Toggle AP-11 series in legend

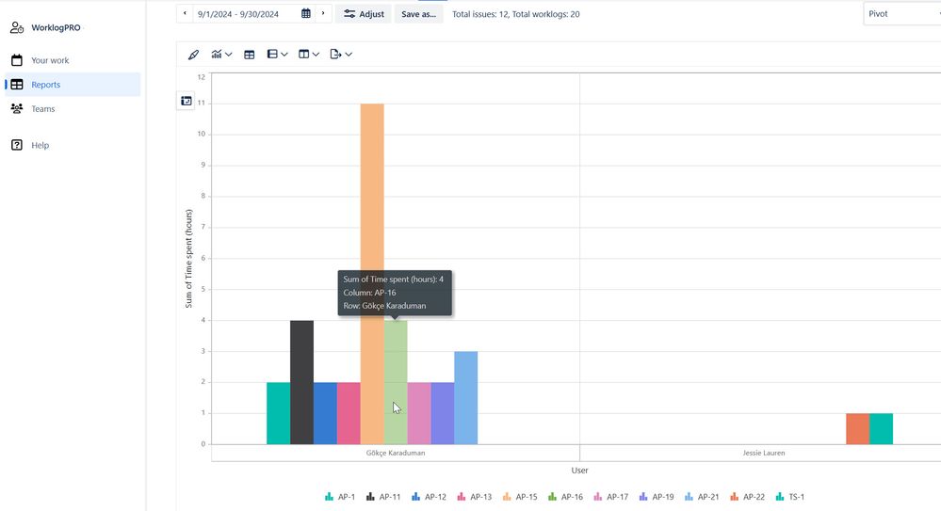pos(383,497)
